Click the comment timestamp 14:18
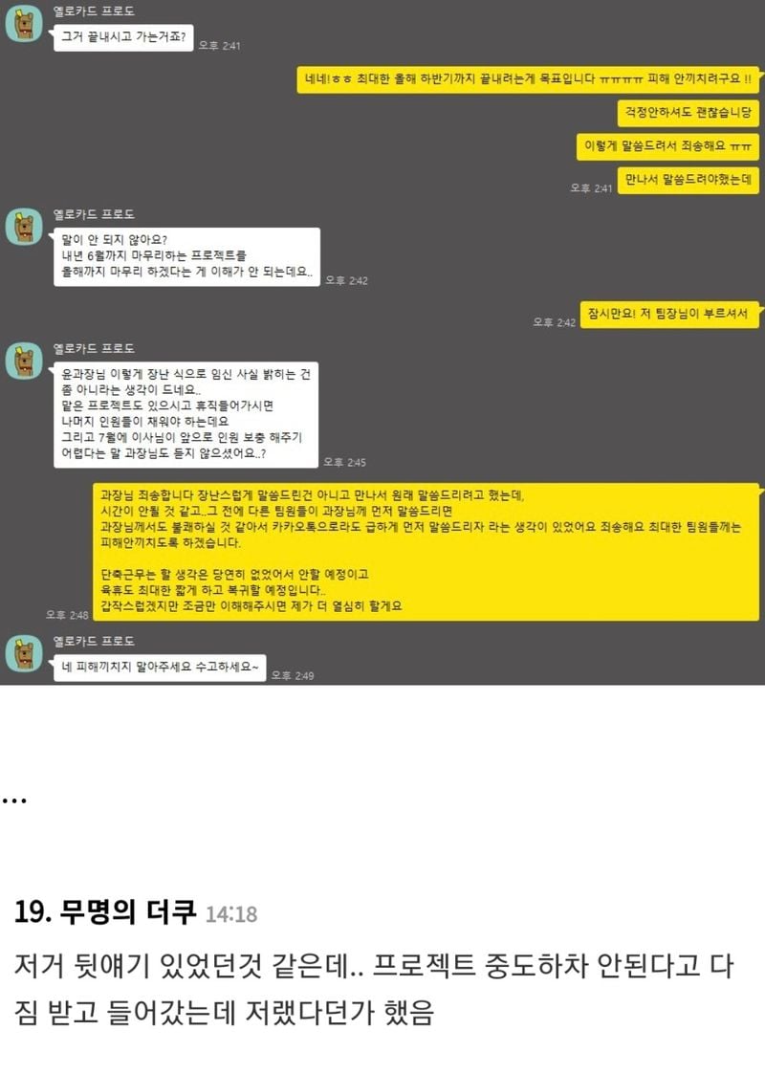Viewport: 765px width, 1074px height. (x=231, y=914)
